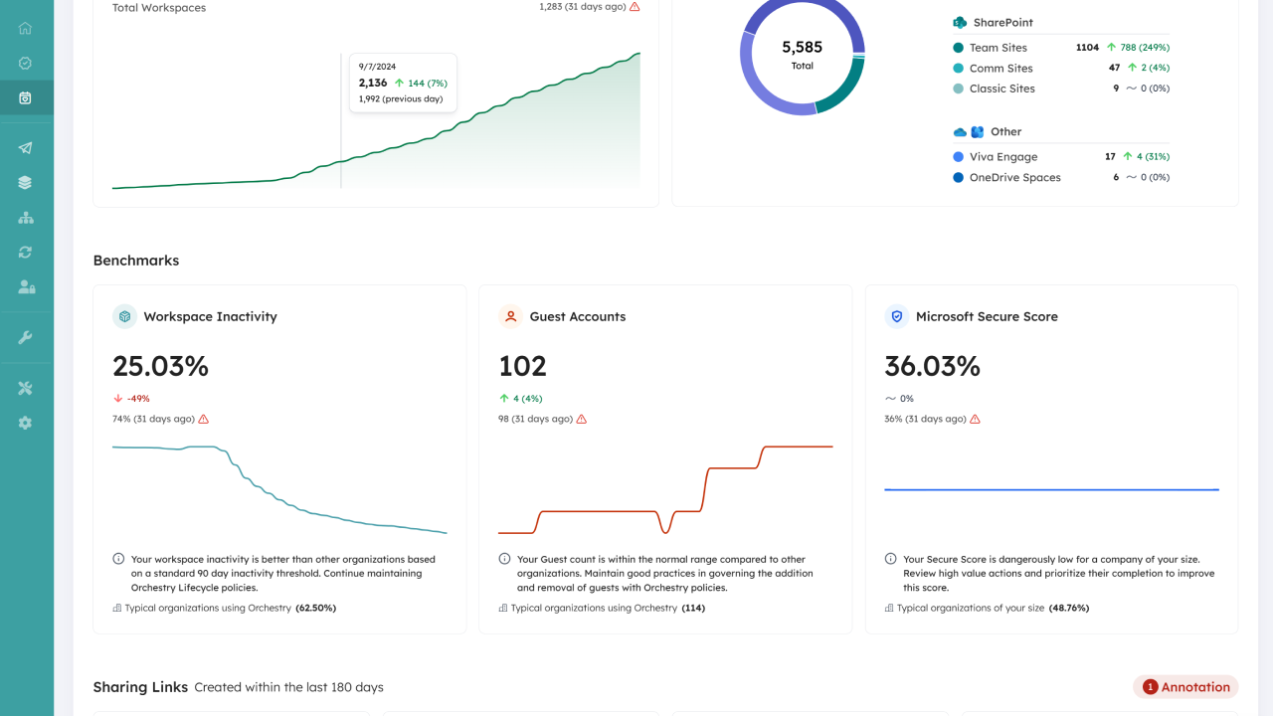1273x716 pixels.
Task: Open the crossed tools sidebar icon
Action: pyautogui.click(x=25, y=388)
